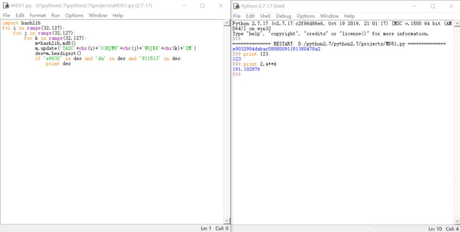Open Format menu in editor window

(x=38, y=15)
